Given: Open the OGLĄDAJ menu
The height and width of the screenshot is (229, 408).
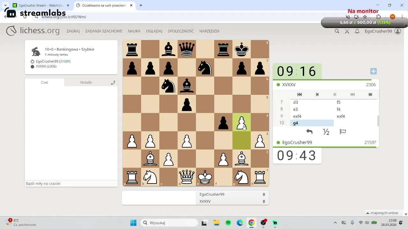Looking at the screenshot, I should click(154, 31).
